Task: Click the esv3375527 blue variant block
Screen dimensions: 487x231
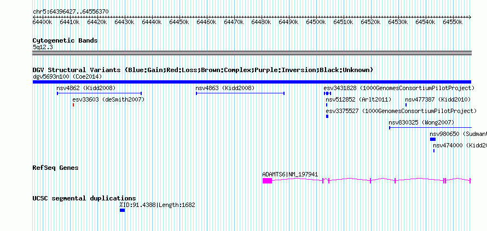Action: pos(327,116)
